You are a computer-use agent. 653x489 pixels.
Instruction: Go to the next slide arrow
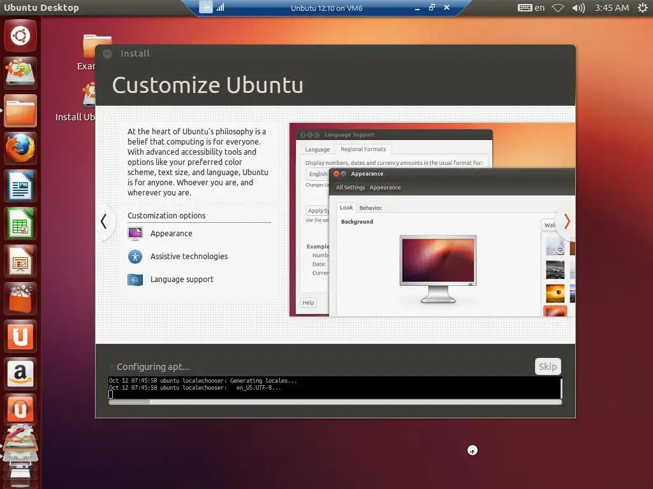point(566,221)
